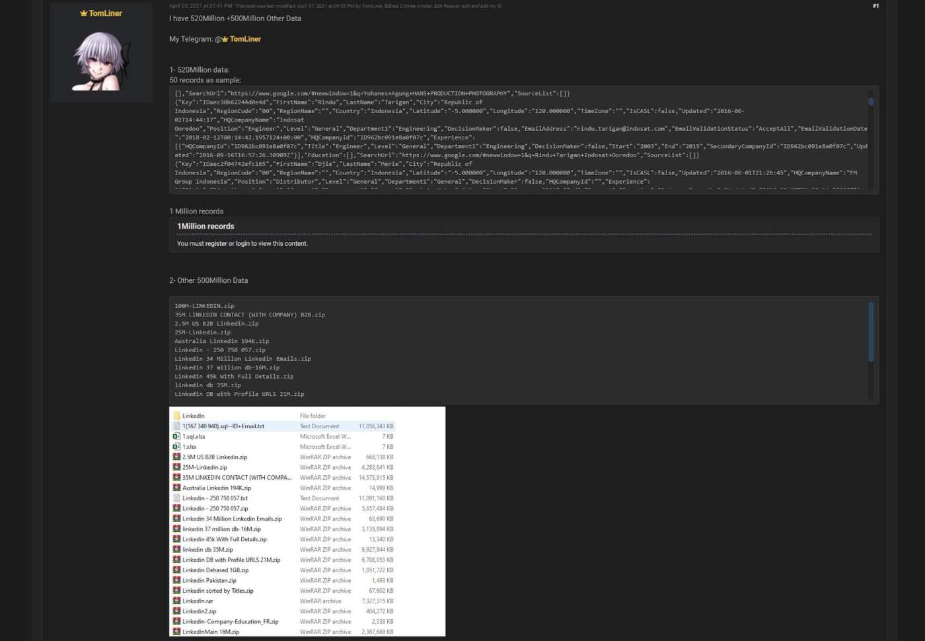Click the file name 1.sql.xlsx
Screen dimensions: 925x641
click(x=194, y=437)
